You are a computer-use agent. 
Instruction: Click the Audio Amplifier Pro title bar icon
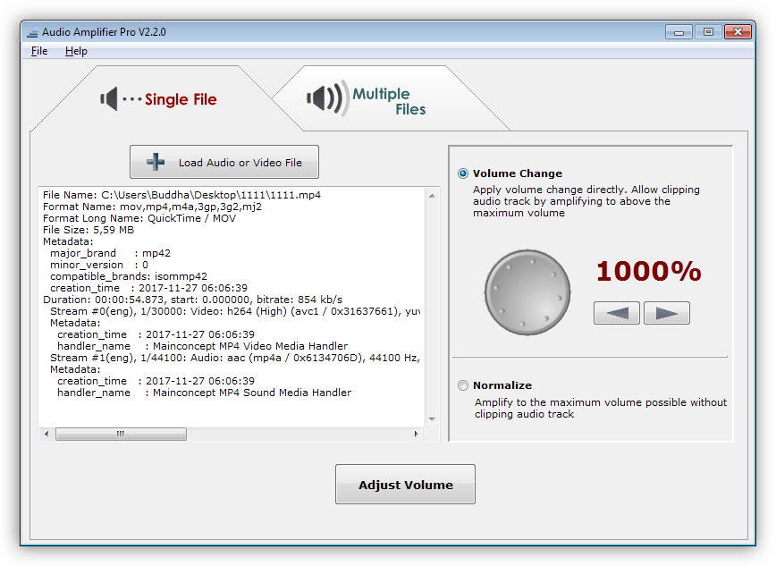coord(32,32)
